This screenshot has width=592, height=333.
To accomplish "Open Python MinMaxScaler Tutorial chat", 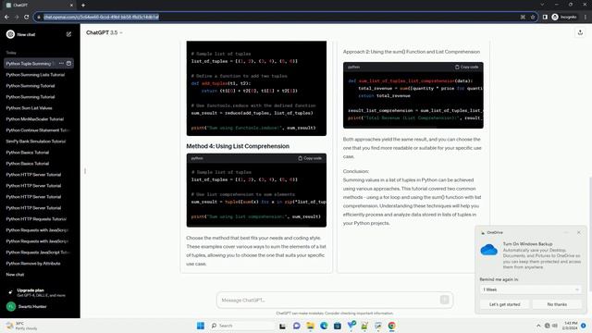I will pyautogui.click(x=35, y=119).
